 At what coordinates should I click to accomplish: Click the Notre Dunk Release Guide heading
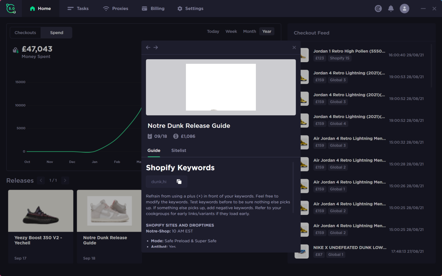pyautogui.click(x=189, y=126)
